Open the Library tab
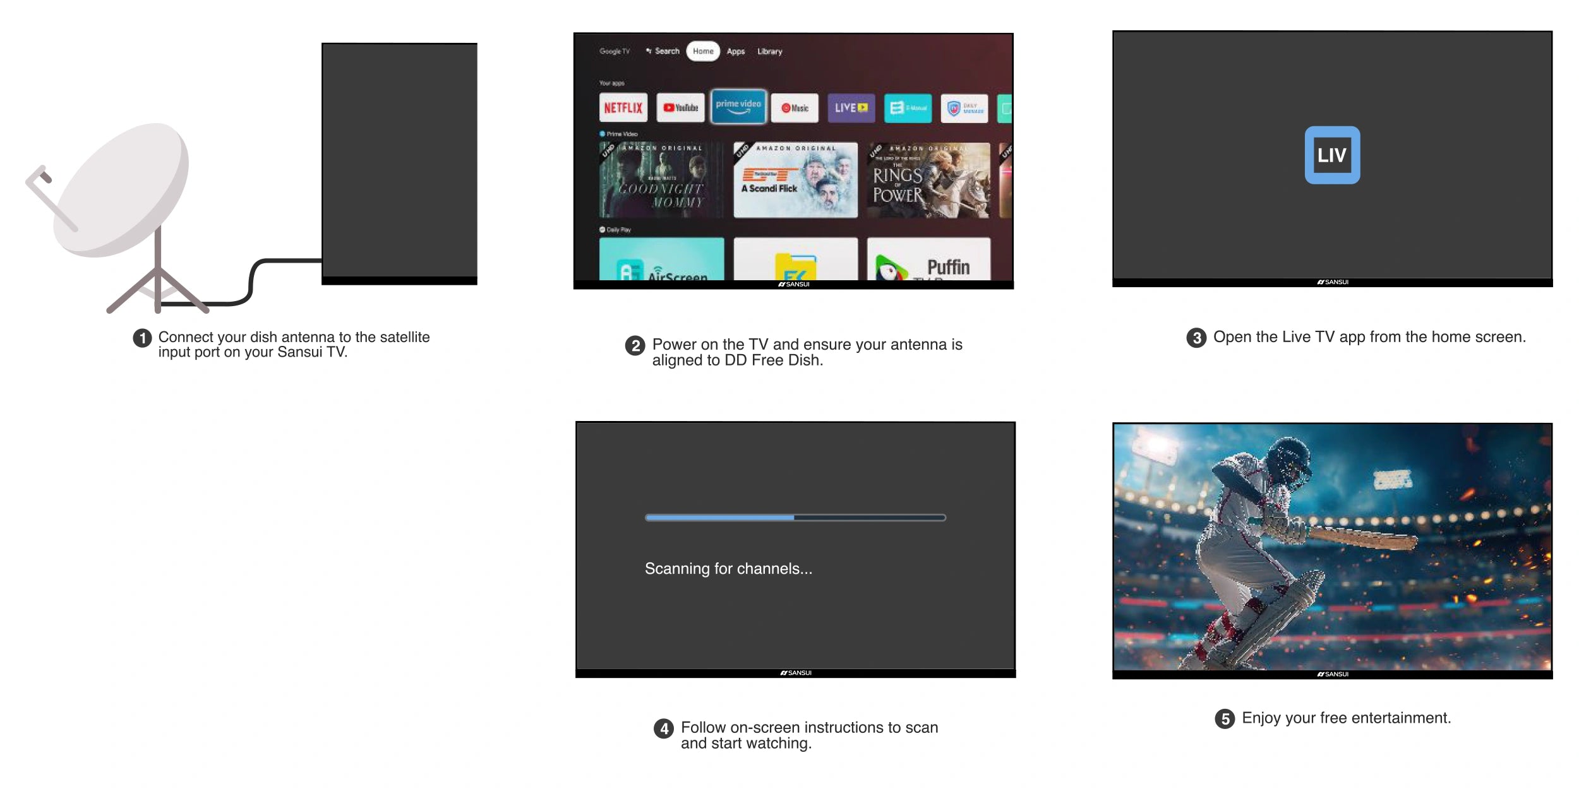Screen dimensions: 1579x789 (769, 51)
